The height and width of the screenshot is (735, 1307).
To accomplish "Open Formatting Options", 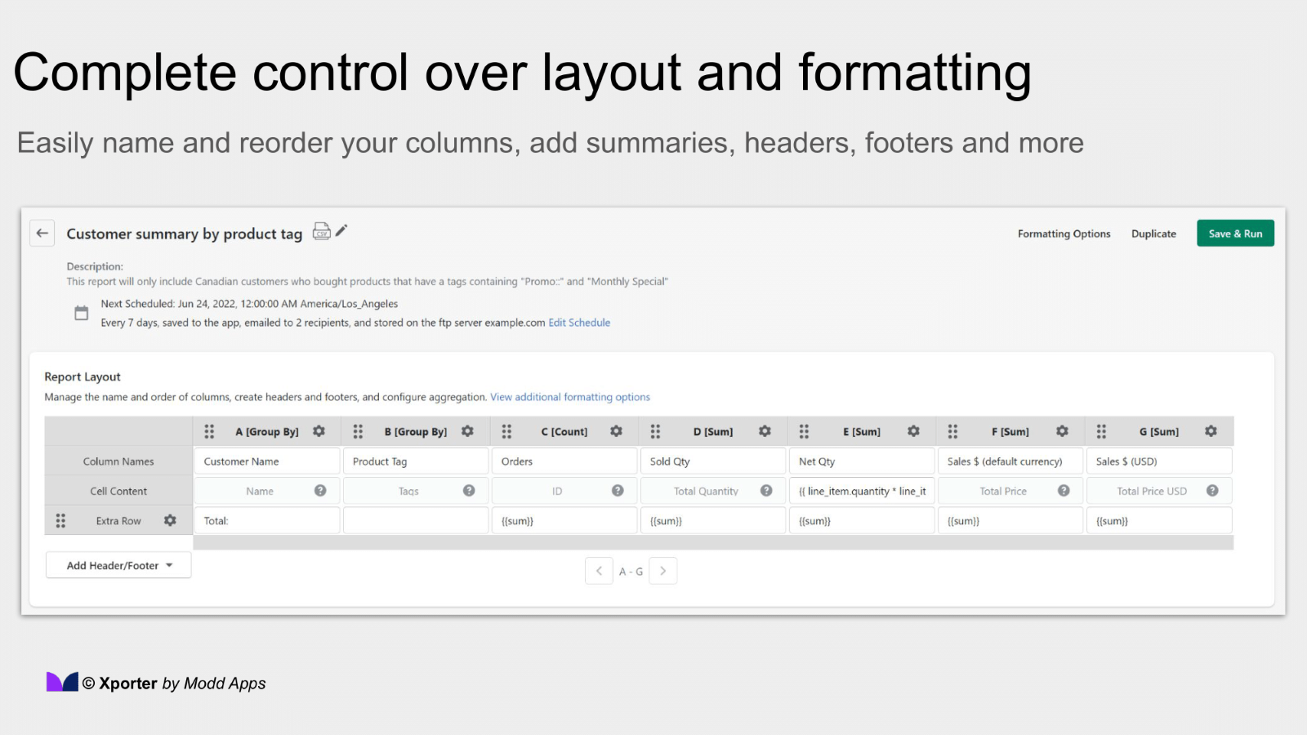I will 1064,234.
